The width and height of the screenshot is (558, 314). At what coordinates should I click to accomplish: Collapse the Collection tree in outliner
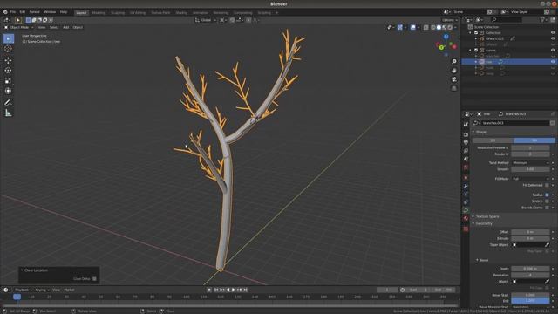471,33
